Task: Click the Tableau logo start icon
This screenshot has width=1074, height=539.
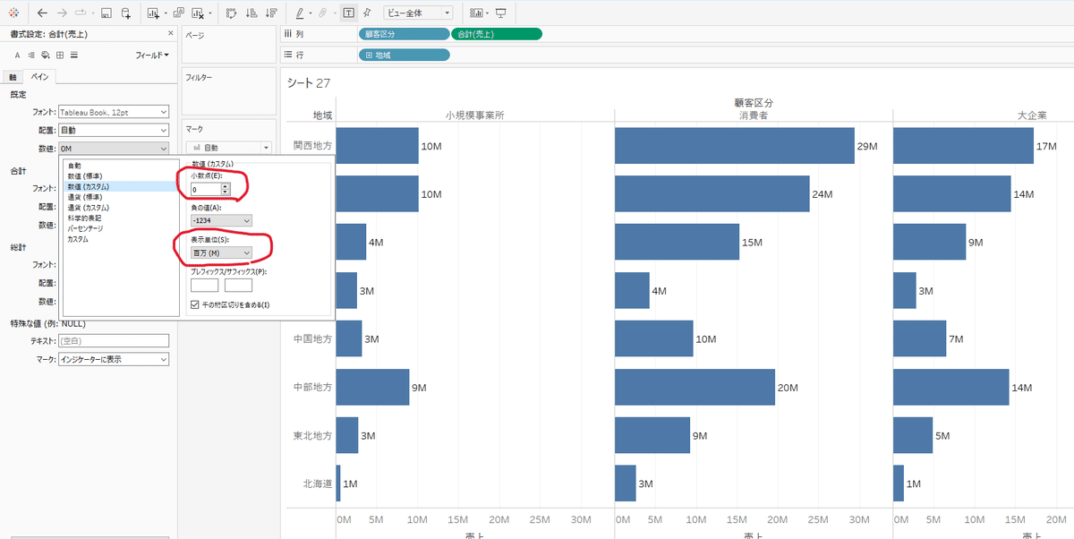Action: pyautogui.click(x=13, y=13)
